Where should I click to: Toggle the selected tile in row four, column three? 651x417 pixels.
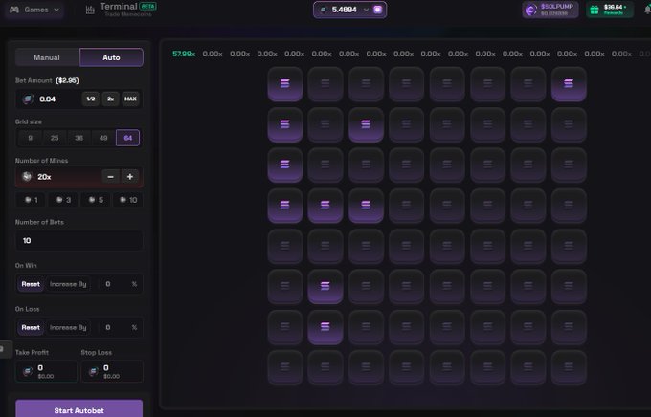(x=366, y=206)
